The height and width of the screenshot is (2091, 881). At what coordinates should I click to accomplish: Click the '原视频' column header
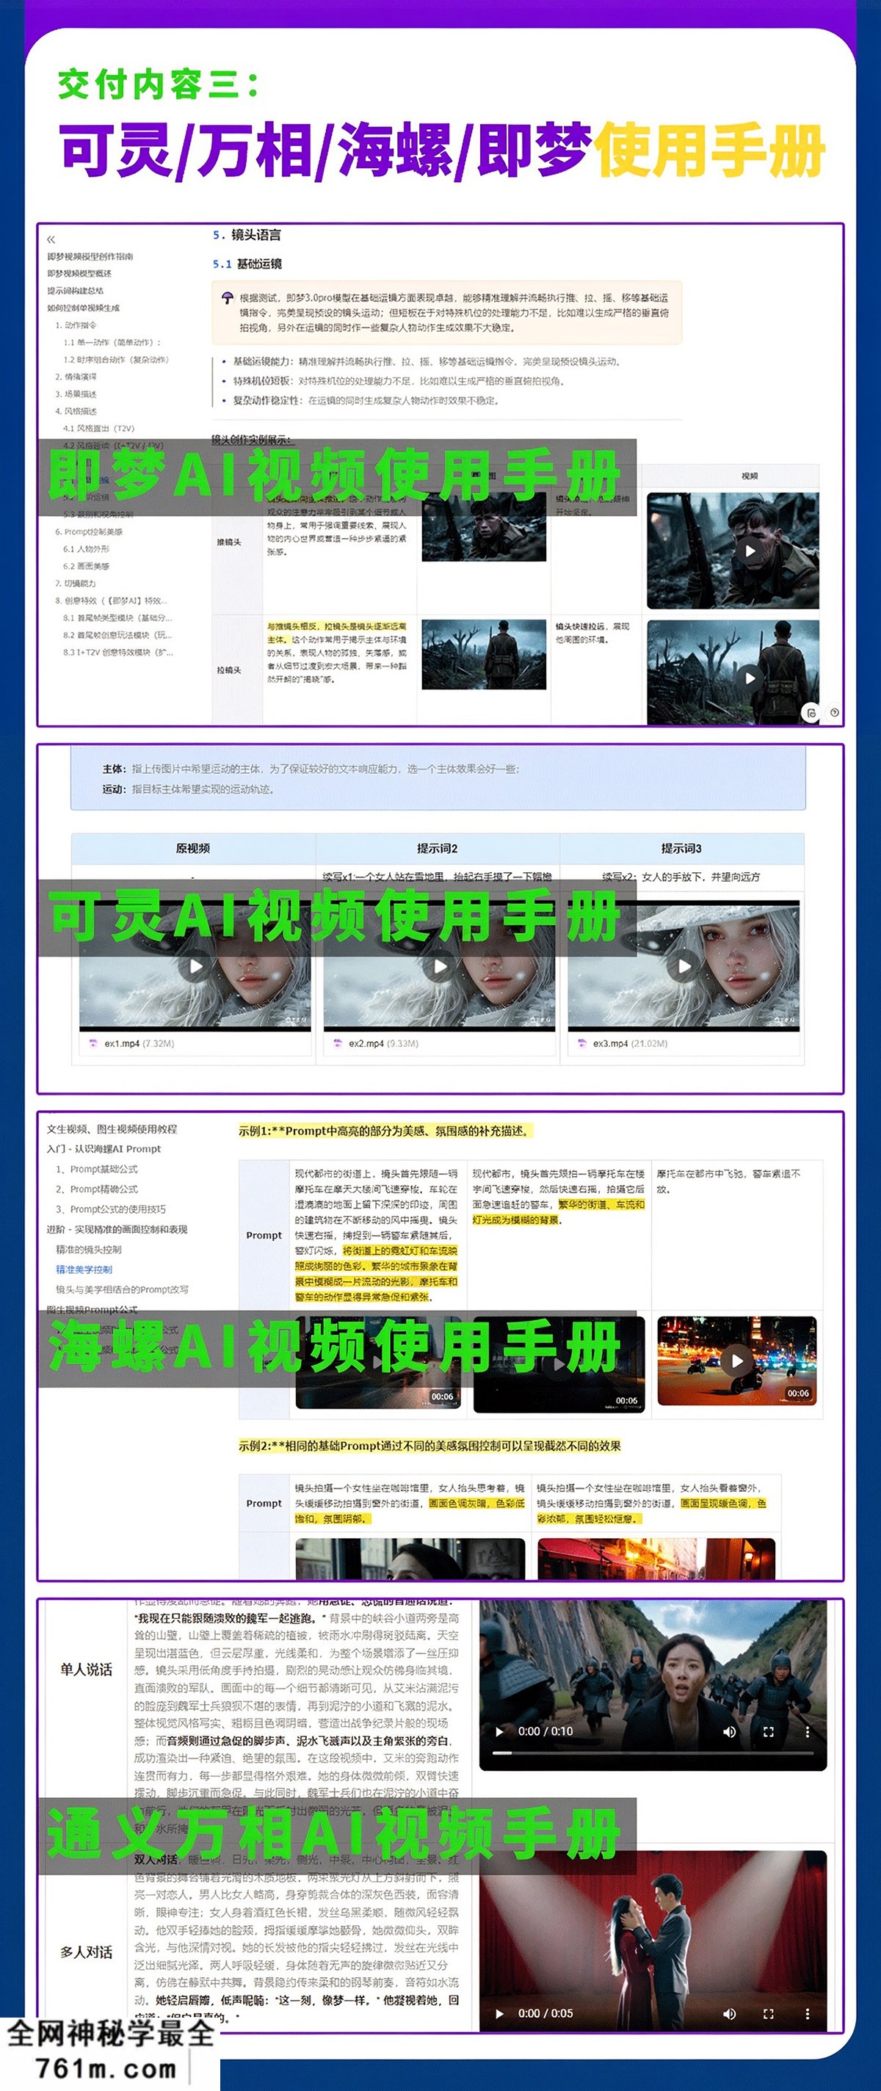pyautogui.click(x=192, y=848)
